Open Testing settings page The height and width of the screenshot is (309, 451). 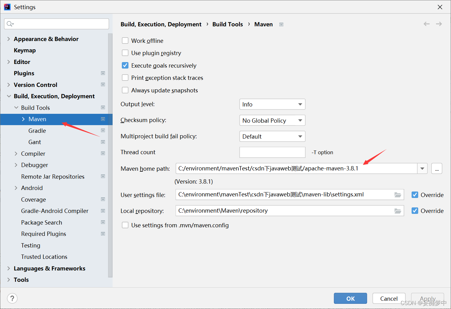point(31,245)
